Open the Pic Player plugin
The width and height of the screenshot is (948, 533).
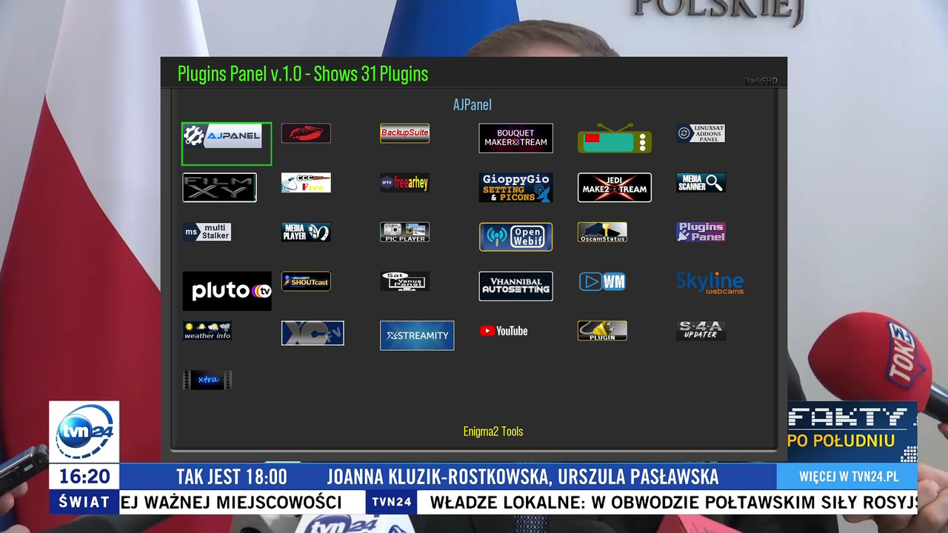[x=404, y=232]
